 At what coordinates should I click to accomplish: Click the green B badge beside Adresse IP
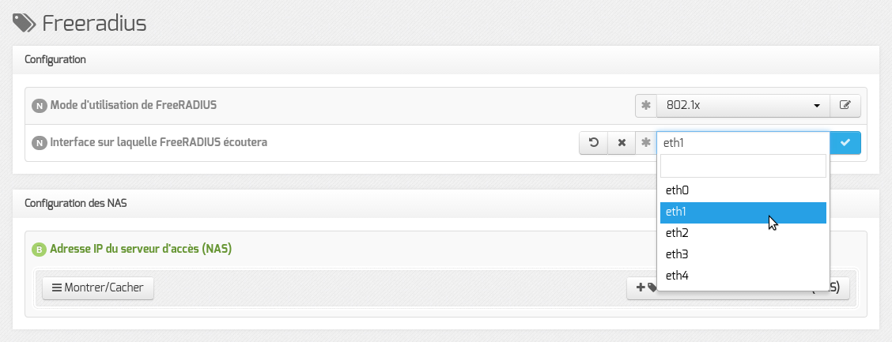pyautogui.click(x=39, y=250)
